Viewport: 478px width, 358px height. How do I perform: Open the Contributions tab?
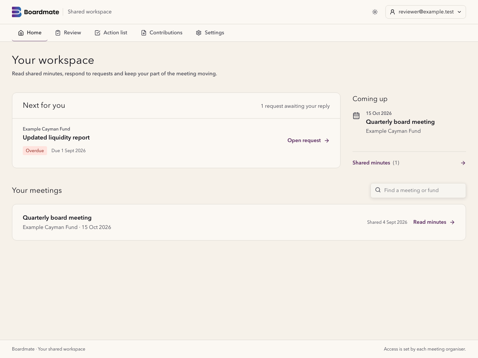pos(162,33)
